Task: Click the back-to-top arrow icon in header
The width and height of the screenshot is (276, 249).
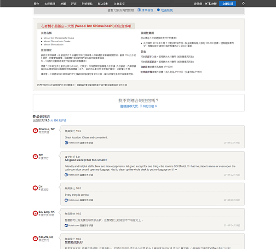Action: click(x=243, y=3)
